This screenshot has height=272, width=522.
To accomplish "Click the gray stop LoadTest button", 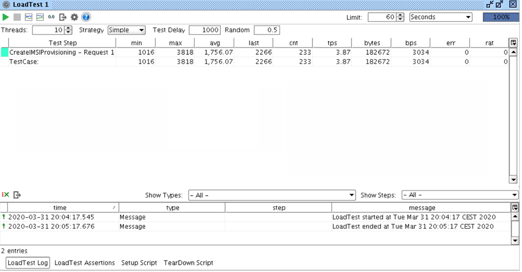I will click(x=17, y=17).
